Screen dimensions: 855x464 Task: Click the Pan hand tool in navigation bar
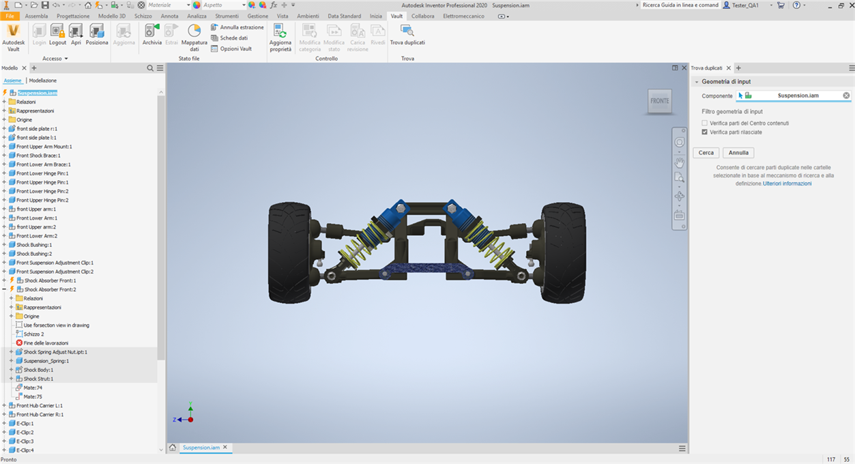pos(679,162)
